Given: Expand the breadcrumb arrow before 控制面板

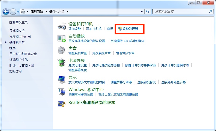Looking at the screenshot, I should click(28, 11).
